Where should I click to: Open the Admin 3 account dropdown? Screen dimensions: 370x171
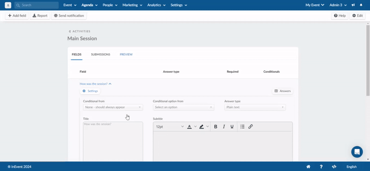click(x=338, y=5)
